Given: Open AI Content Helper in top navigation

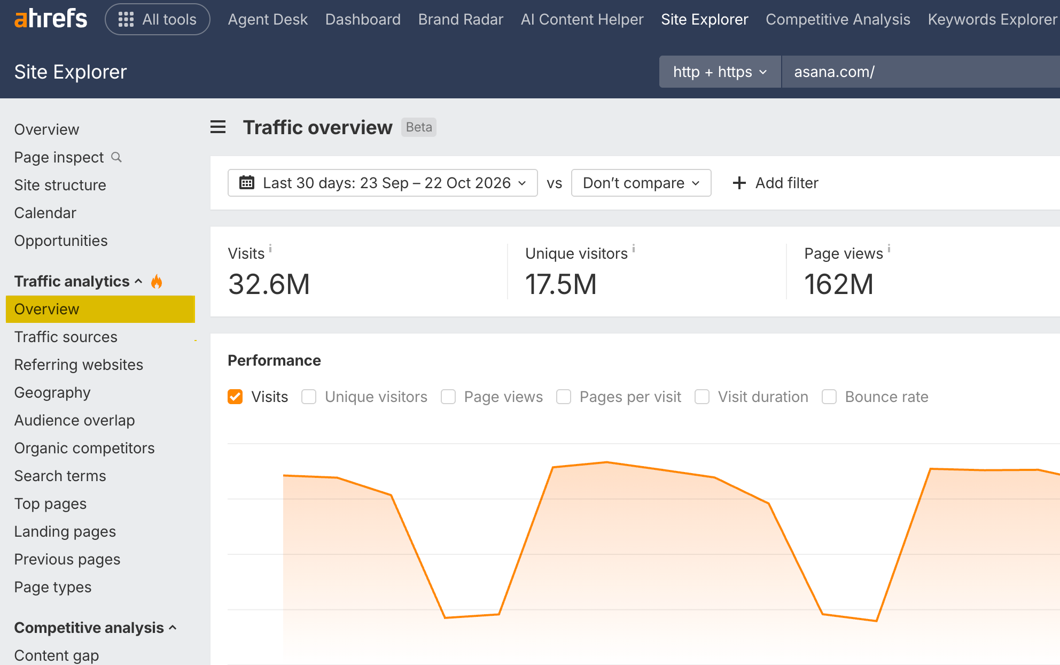Looking at the screenshot, I should point(582,19).
